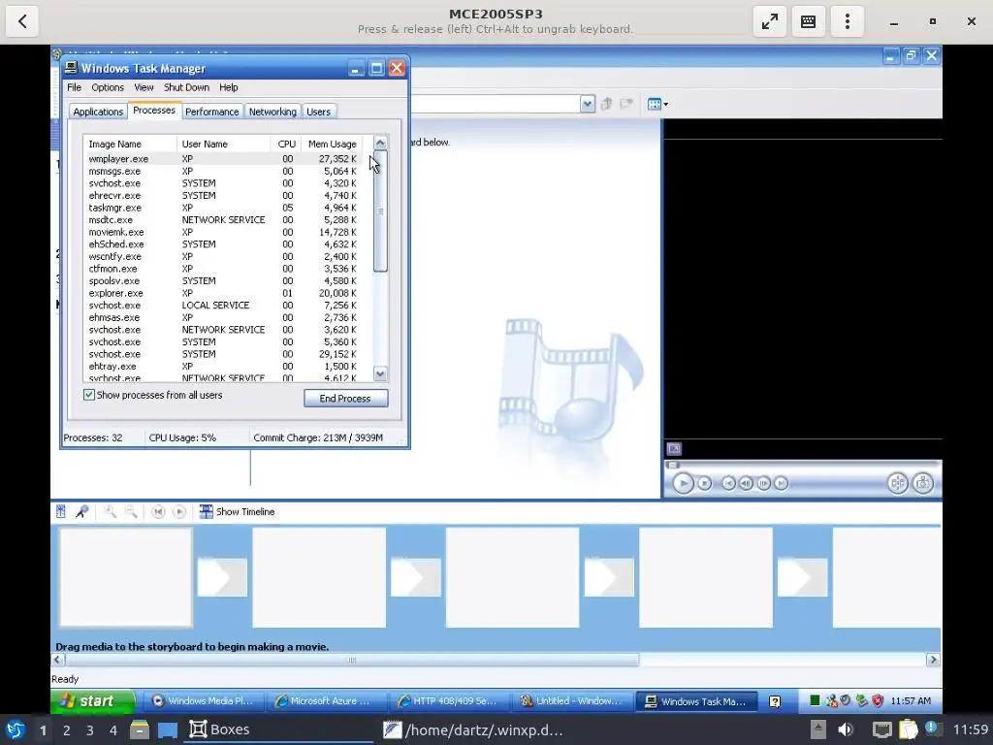
Task: Switch to Applications tab in Task Manager
Action: coord(98,112)
